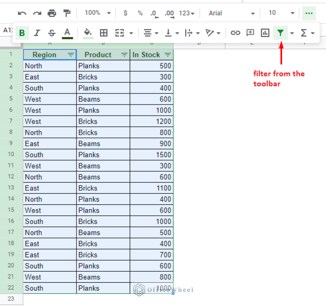Format as currency with dollar button
The image size is (326, 306).
125,13
